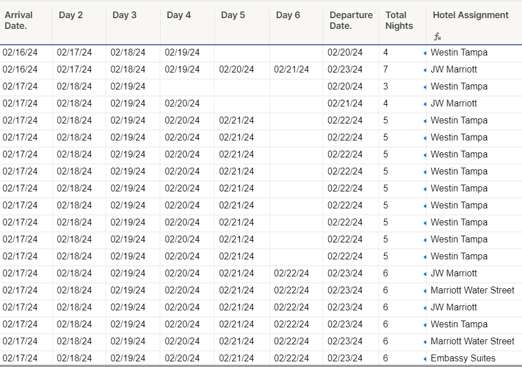Screen dimensions: 522x367
Task: Click the blue arrow beside Westin Tampa with 3 nights
Action: click(x=425, y=86)
